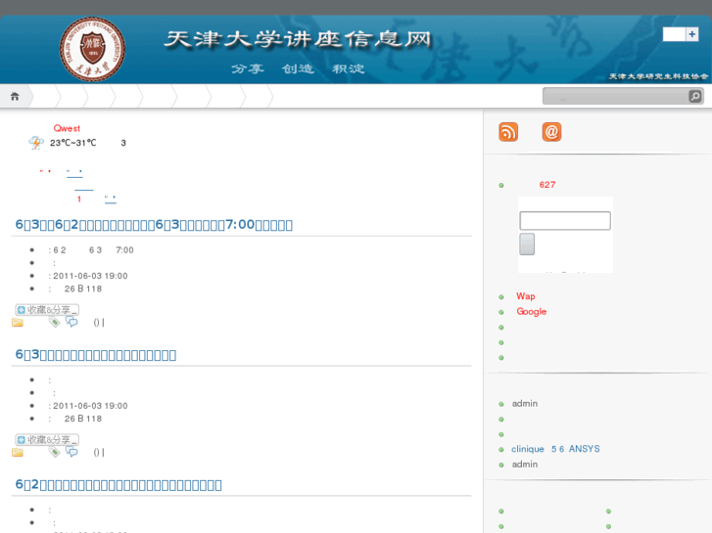This screenshot has height=533, width=712.
Task: Click the 23°C~31°C temperature text
Action: coord(73,143)
